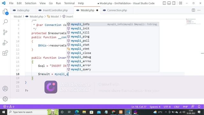Screen dimensions: 204x115
Task: Open Task View on taskbar
Action: [x=69, y=112]
